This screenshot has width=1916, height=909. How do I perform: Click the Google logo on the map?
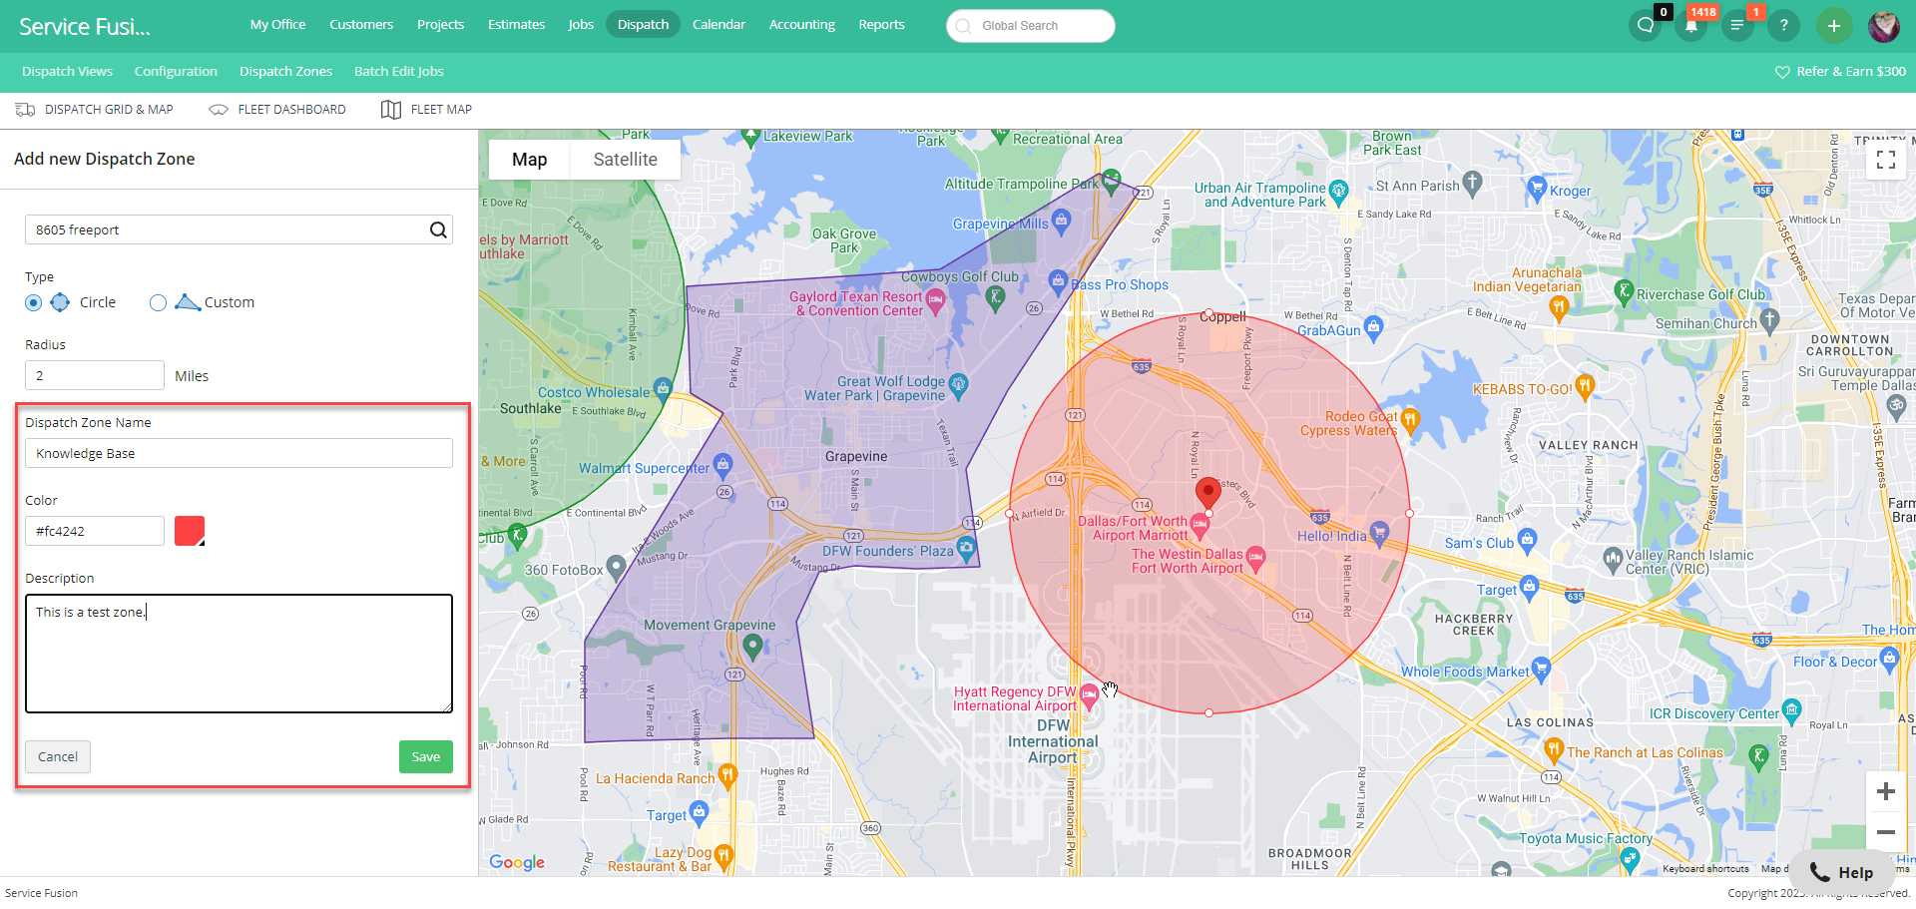517,862
